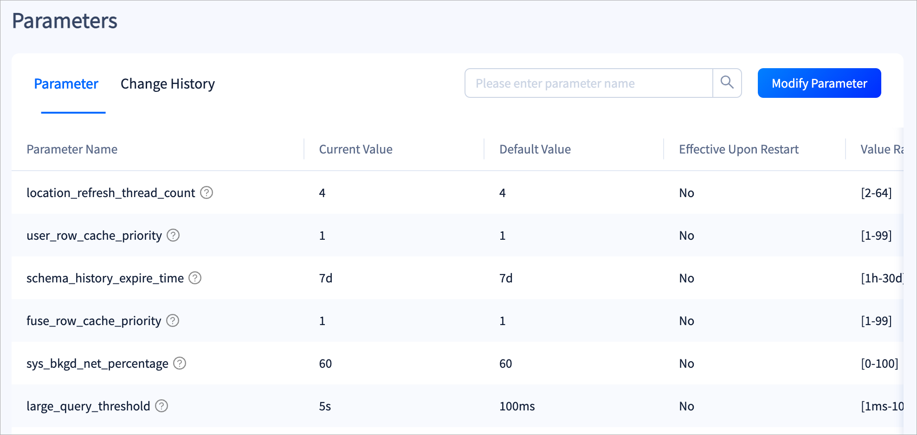The height and width of the screenshot is (435, 917).
Task: Open help icon beside fuse_row_cache_priority
Action: coord(173,320)
